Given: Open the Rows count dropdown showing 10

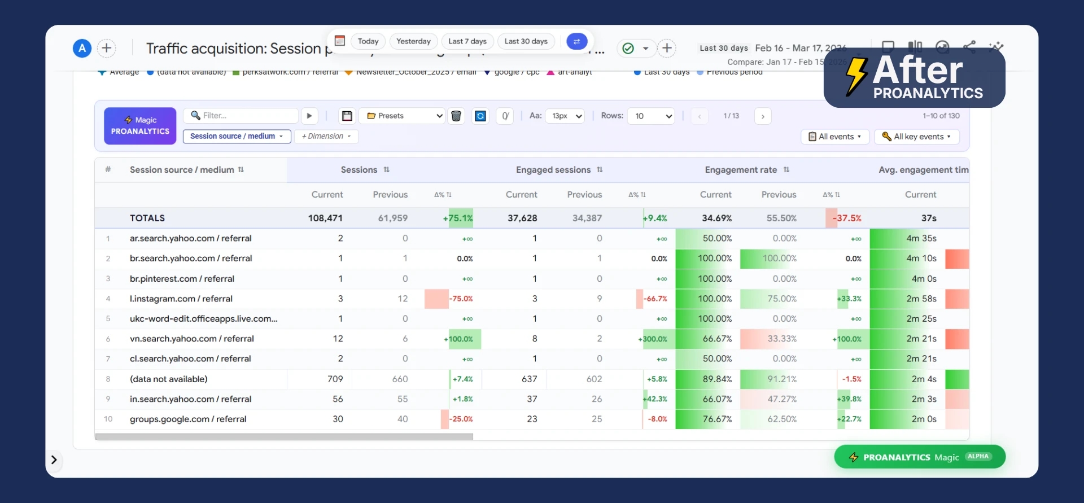Looking at the screenshot, I should tap(651, 116).
